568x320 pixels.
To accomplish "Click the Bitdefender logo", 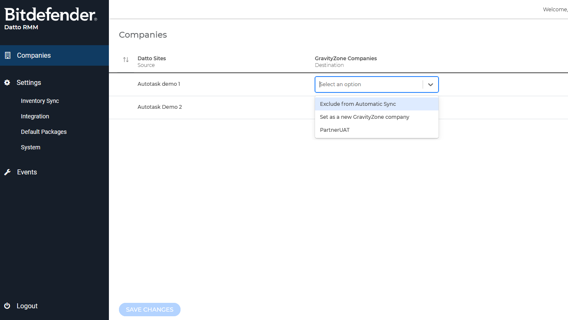I will [x=50, y=15].
